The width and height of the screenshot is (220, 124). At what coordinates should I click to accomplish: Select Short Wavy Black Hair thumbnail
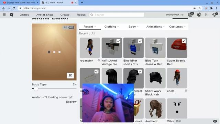tap(155, 78)
